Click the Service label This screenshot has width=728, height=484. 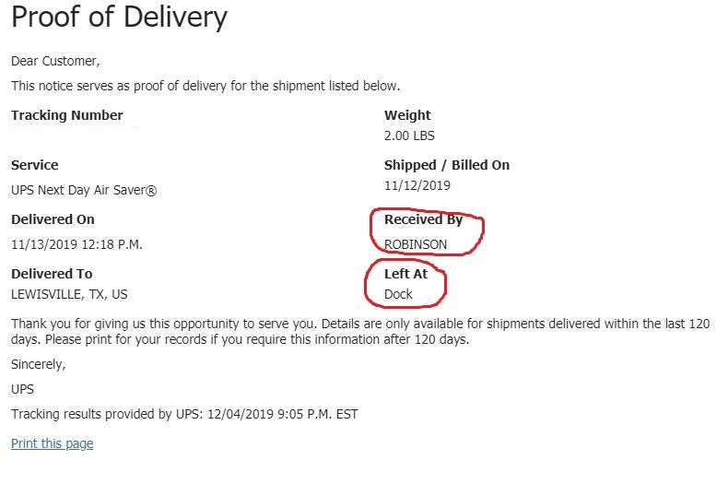coord(34,165)
